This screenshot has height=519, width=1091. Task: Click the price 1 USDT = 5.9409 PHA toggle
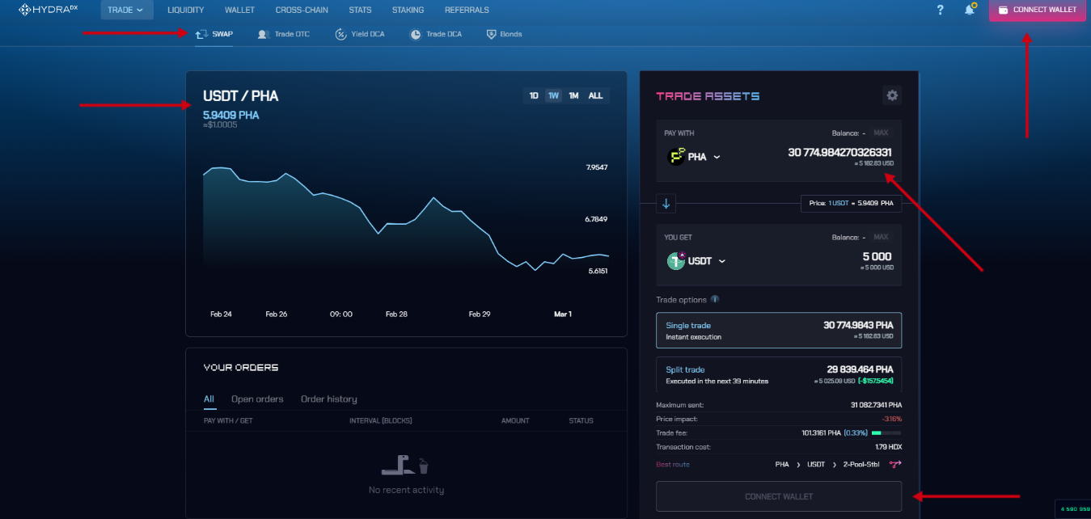tap(851, 204)
